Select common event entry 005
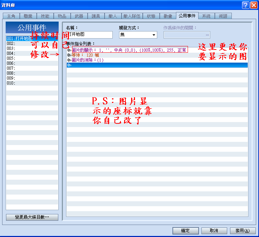Screen dimensions: 259x237 [32, 58]
